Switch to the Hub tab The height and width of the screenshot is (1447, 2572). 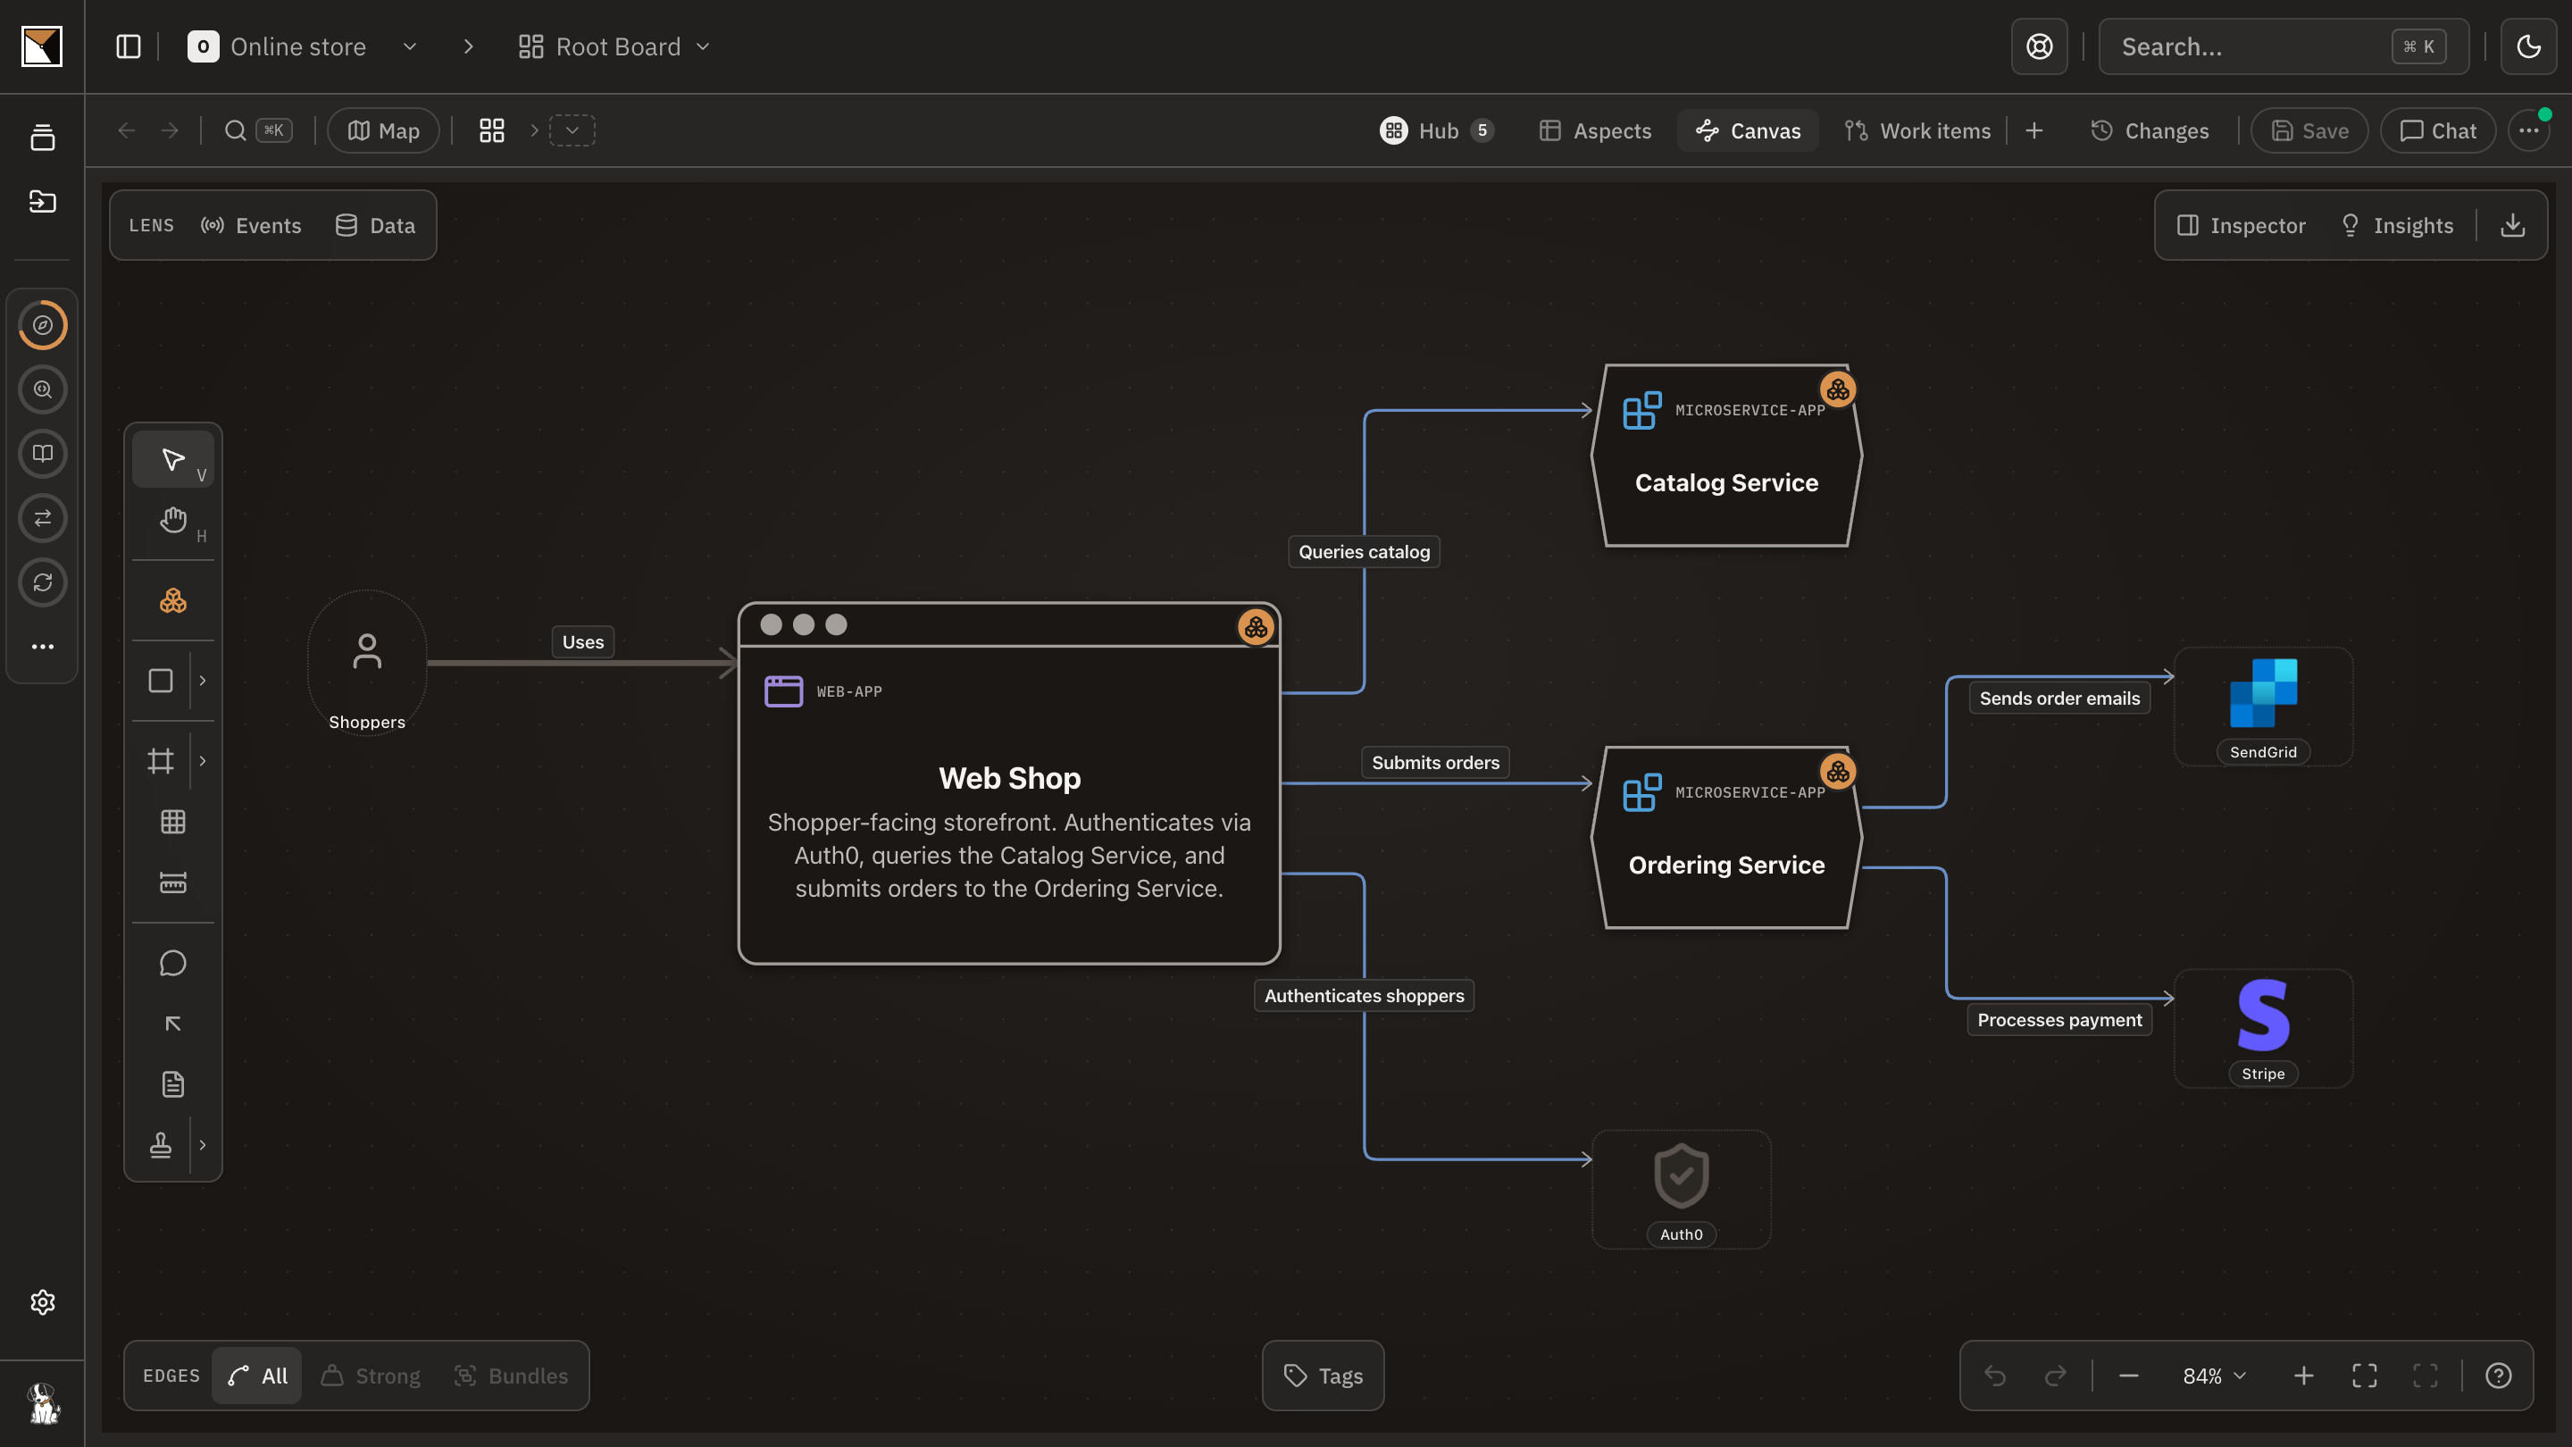point(1436,130)
